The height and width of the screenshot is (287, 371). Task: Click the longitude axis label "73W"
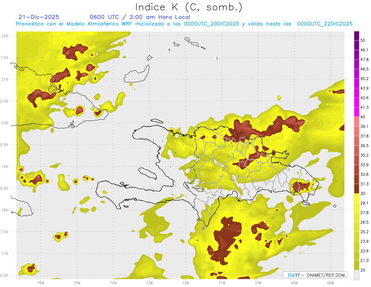(x=149, y=283)
